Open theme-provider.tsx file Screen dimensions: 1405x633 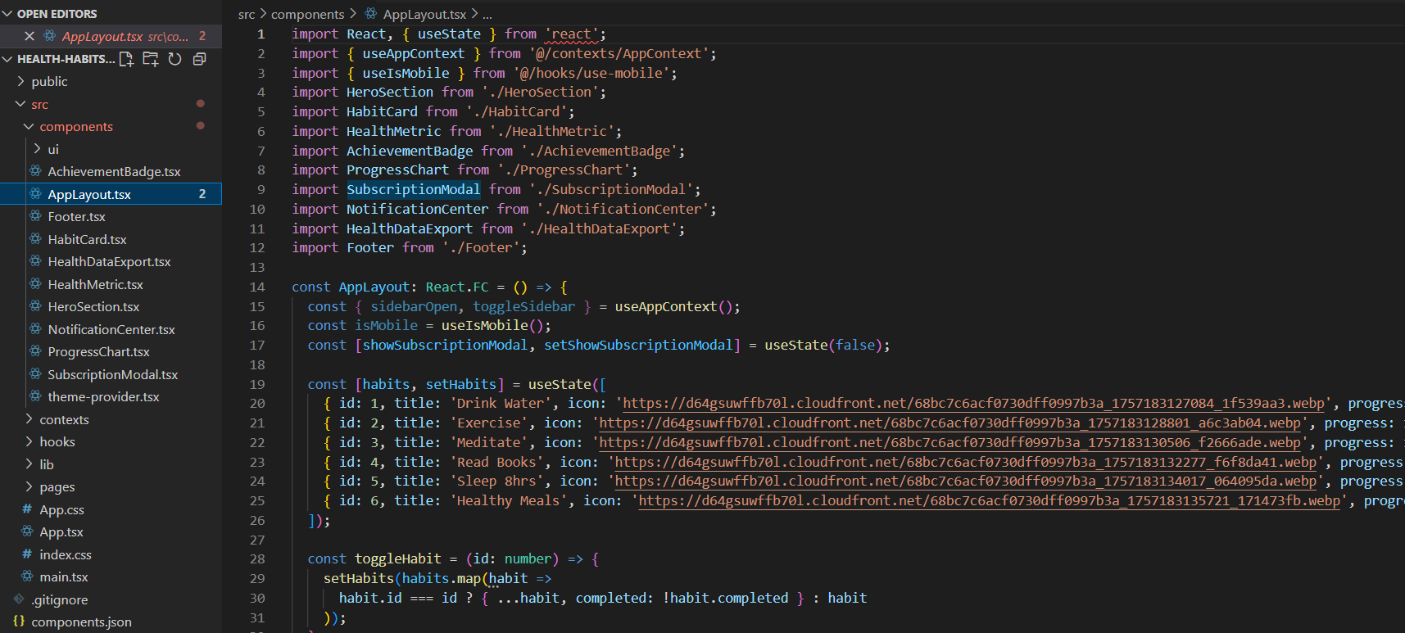point(103,396)
